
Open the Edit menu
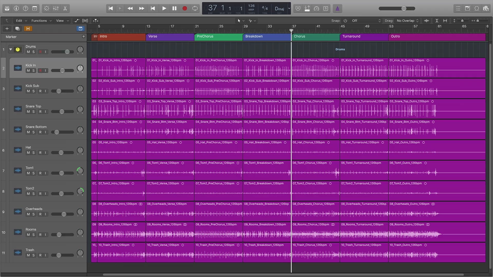(21, 21)
